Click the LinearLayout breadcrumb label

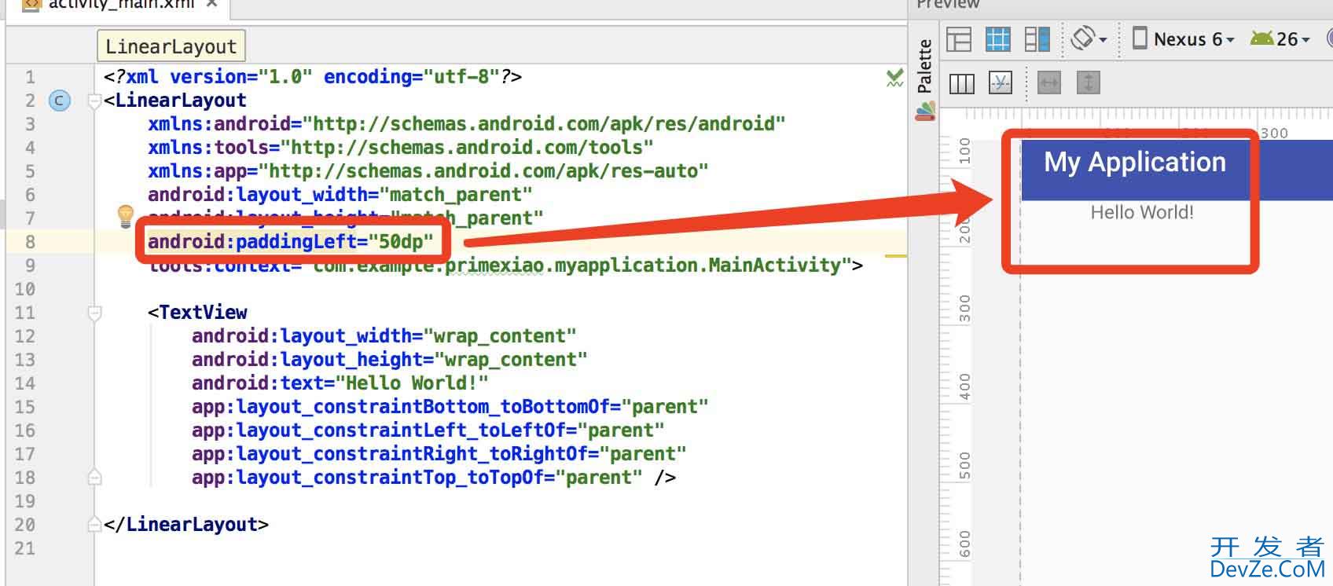point(171,46)
